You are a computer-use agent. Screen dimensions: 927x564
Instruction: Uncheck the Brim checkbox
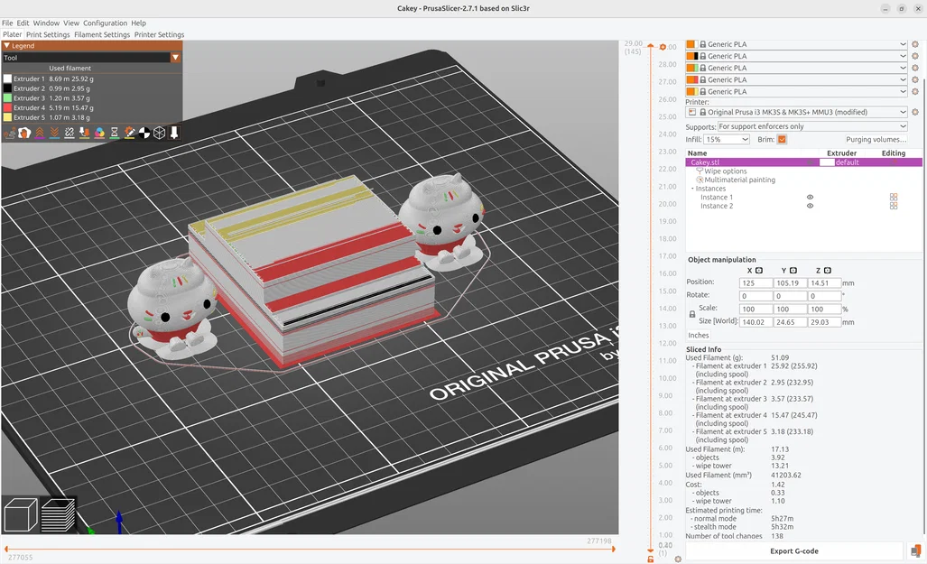click(782, 140)
